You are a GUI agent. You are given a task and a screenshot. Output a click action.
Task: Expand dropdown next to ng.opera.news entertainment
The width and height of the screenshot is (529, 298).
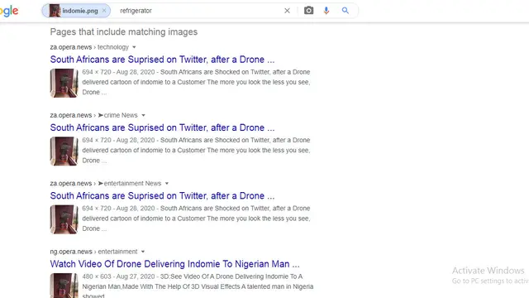point(143,252)
